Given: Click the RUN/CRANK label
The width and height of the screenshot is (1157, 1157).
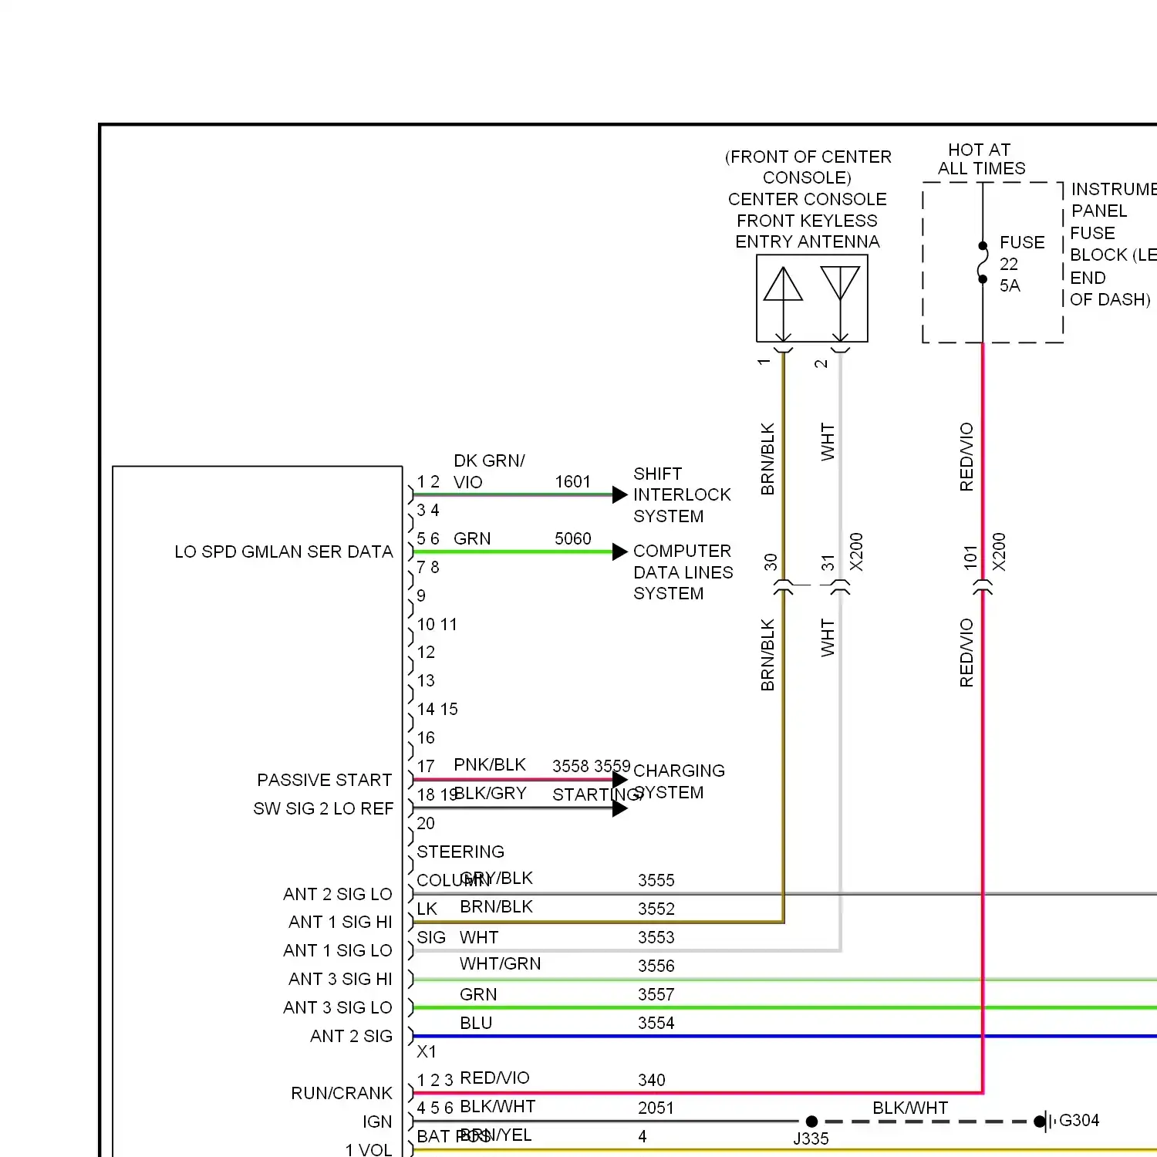Looking at the screenshot, I should pyautogui.click(x=342, y=1093).
